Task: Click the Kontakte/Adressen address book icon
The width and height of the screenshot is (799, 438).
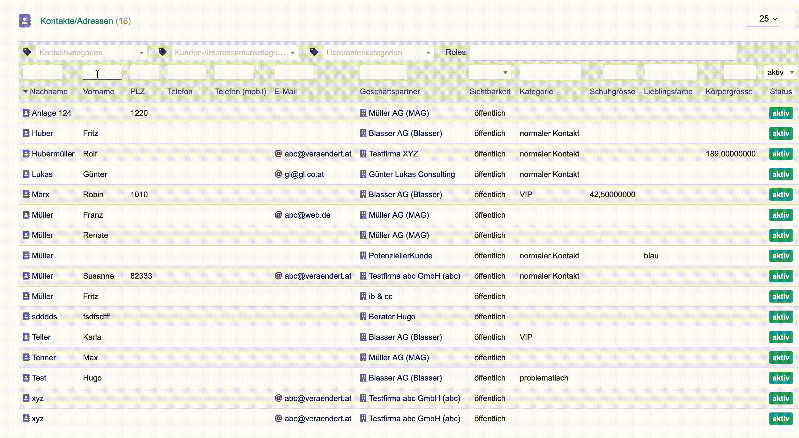Action: [x=25, y=21]
